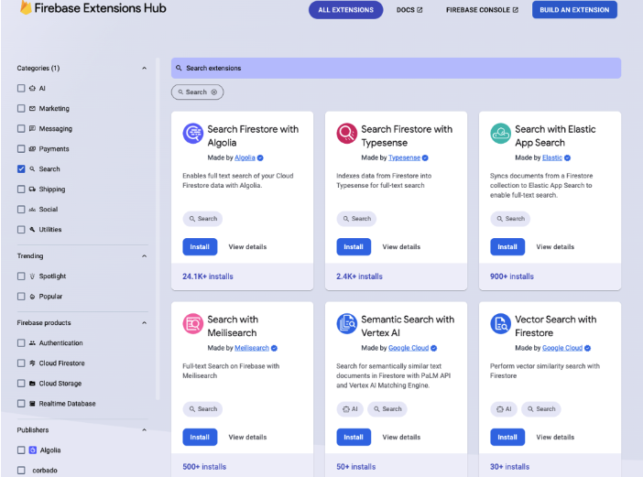Click the Algolia publisher logo in sidebar

tap(33, 450)
